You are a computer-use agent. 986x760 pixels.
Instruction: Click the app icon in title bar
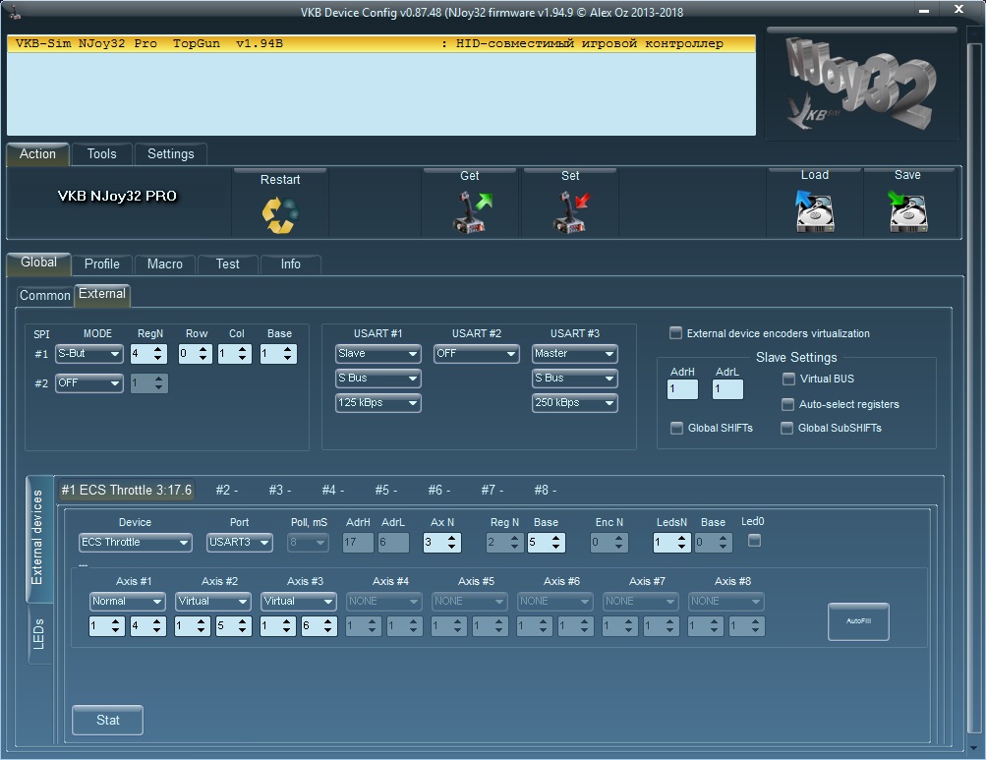15,12
